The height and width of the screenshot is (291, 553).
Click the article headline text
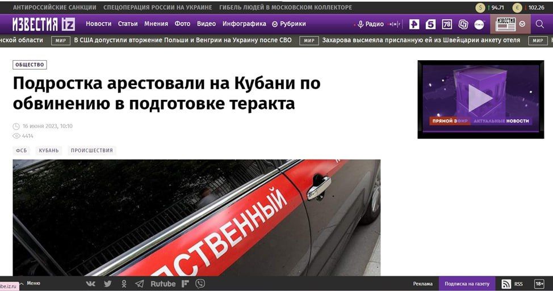click(166, 94)
